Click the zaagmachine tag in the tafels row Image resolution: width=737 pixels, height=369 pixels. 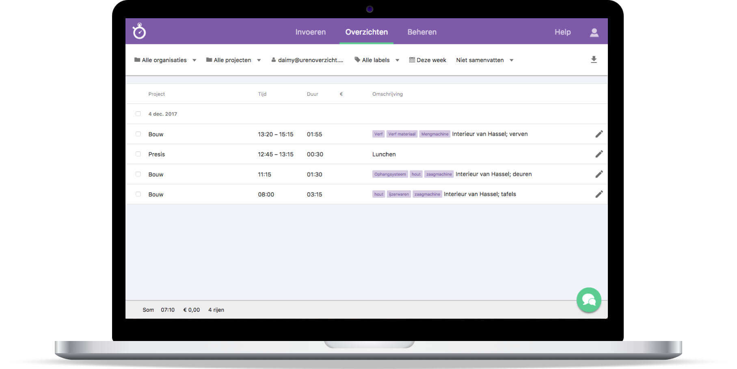(427, 194)
